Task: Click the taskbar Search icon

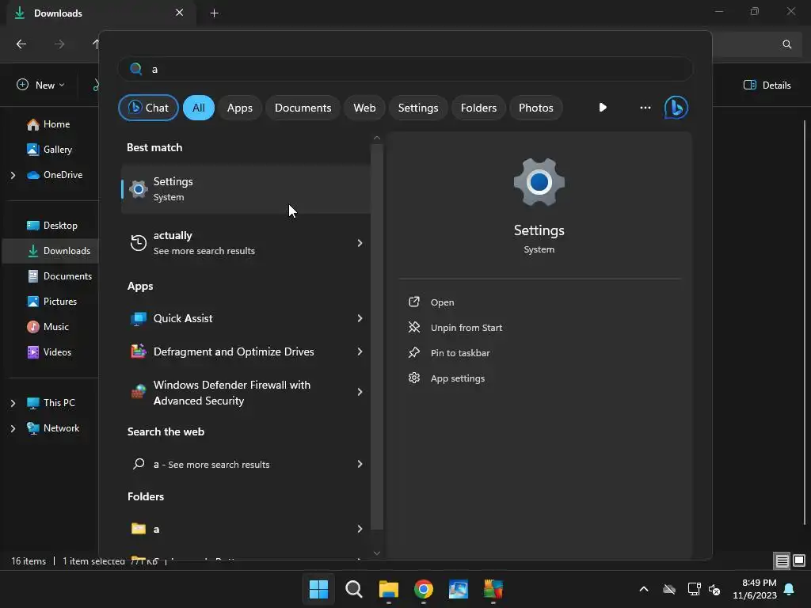Action: tap(354, 589)
